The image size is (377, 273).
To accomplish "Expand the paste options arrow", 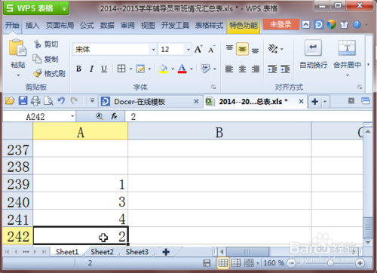I will [x=18, y=75].
